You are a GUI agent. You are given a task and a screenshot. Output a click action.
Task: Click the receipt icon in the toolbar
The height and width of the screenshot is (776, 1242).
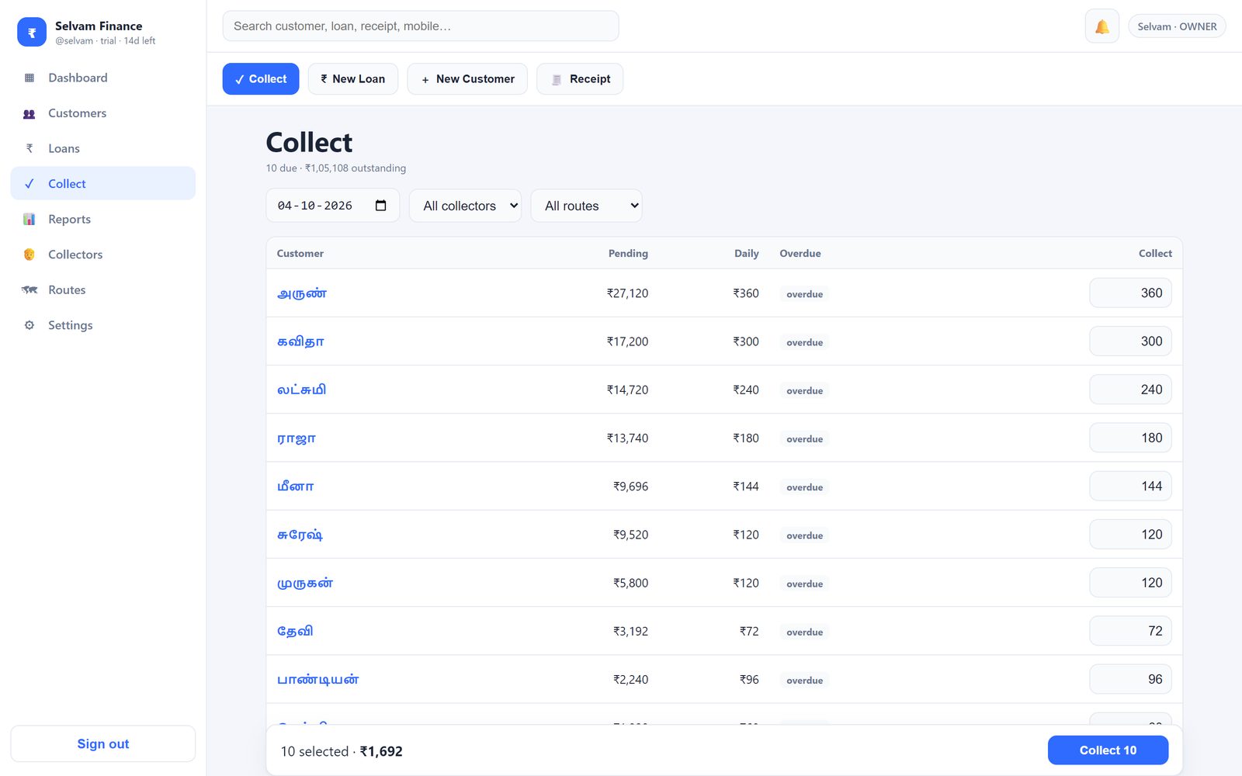pos(557,79)
